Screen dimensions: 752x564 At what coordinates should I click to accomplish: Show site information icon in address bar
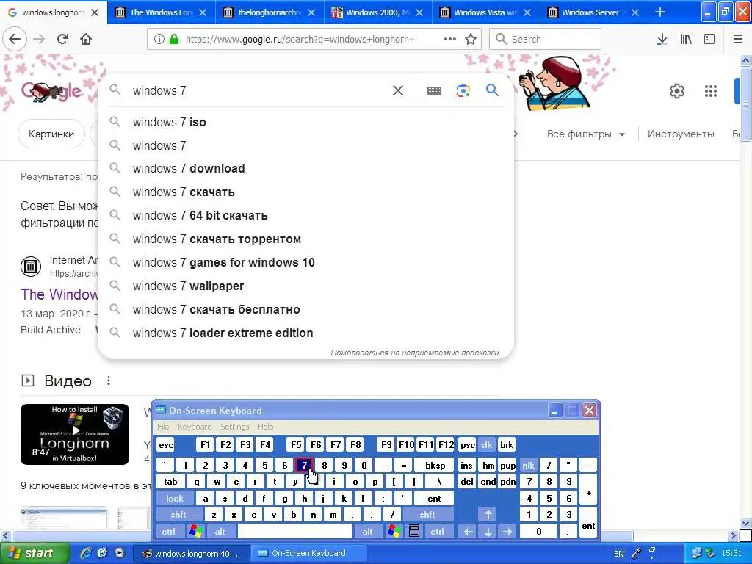159,39
